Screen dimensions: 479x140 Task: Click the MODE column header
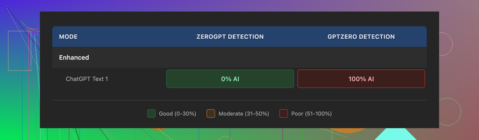point(68,37)
